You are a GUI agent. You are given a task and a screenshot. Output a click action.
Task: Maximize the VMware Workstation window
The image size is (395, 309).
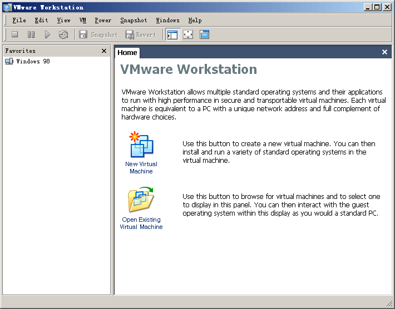377,7
